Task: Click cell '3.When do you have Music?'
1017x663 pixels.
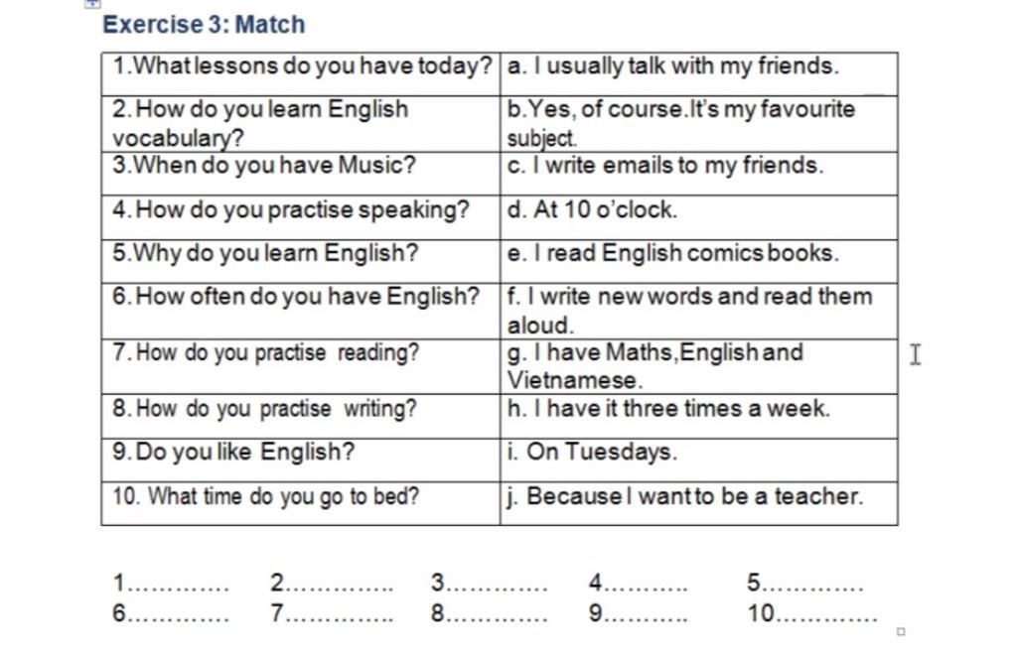Action: (x=301, y=174)
